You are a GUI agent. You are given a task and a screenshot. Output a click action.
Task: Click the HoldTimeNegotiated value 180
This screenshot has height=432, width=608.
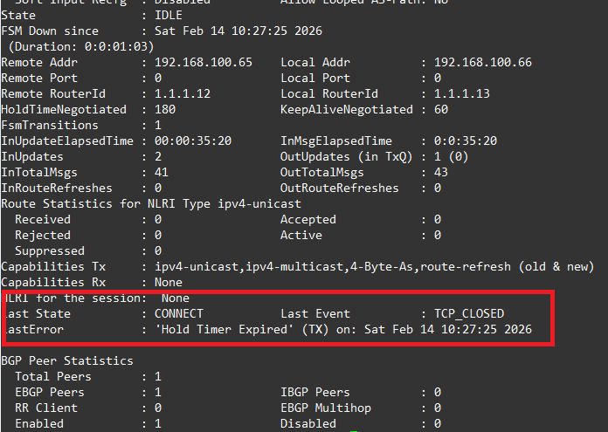pyautogui.click(x=166, y=110)
